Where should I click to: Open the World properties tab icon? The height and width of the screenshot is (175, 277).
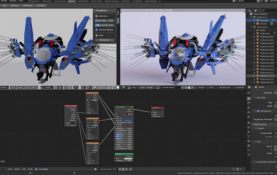(x=249, y=117)
